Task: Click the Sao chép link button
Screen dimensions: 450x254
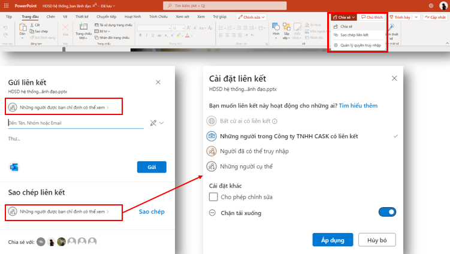Action: (152, 212)
